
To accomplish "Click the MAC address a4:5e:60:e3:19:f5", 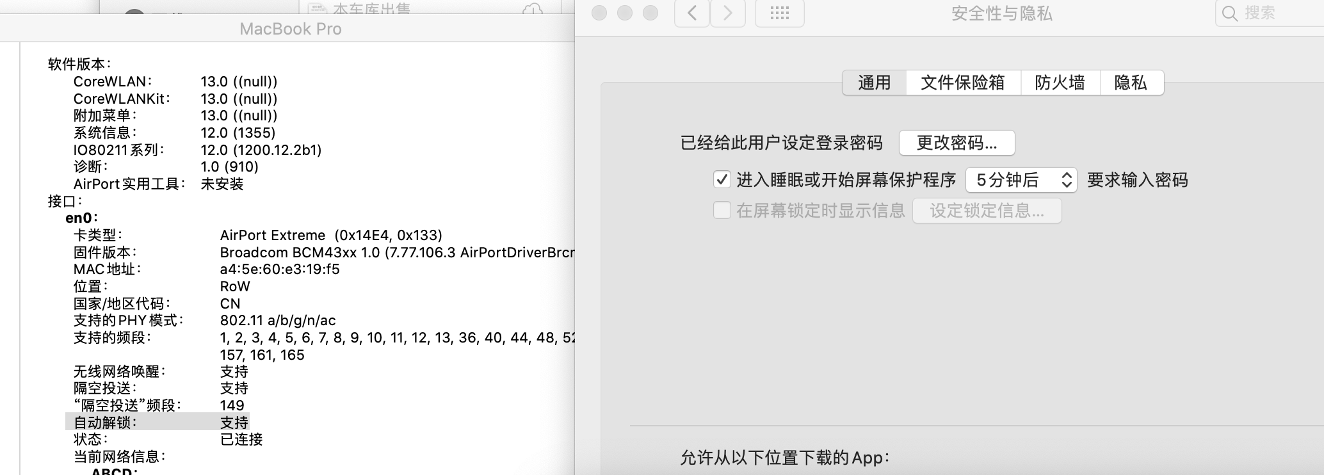I will click(280, 270).
